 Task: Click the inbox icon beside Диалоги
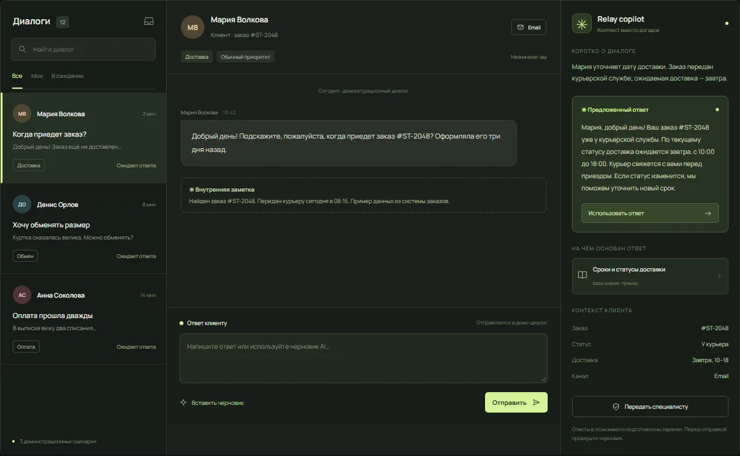tap(149, 21)
